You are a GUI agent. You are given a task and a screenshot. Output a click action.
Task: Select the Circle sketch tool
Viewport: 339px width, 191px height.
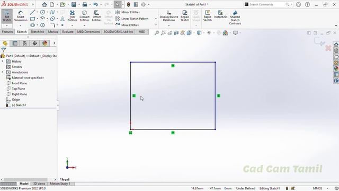(x=42, y=12)
